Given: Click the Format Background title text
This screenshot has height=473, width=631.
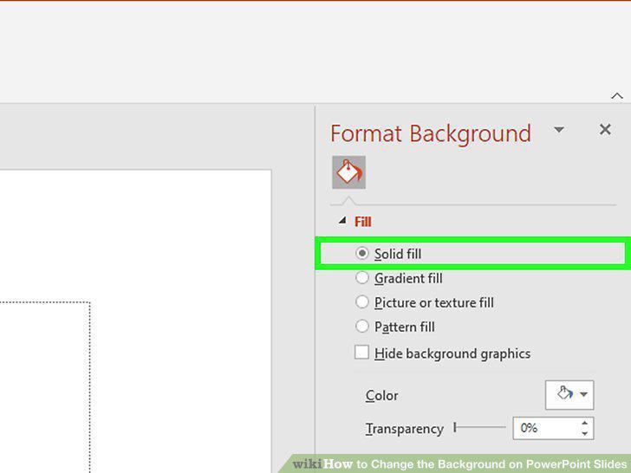Looking at the screenshot, I should (430, 133).
